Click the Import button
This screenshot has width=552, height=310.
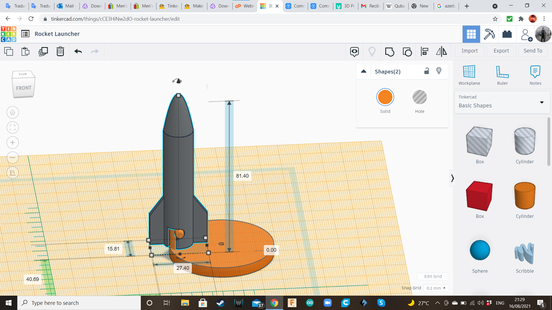(x=469, y=51)
